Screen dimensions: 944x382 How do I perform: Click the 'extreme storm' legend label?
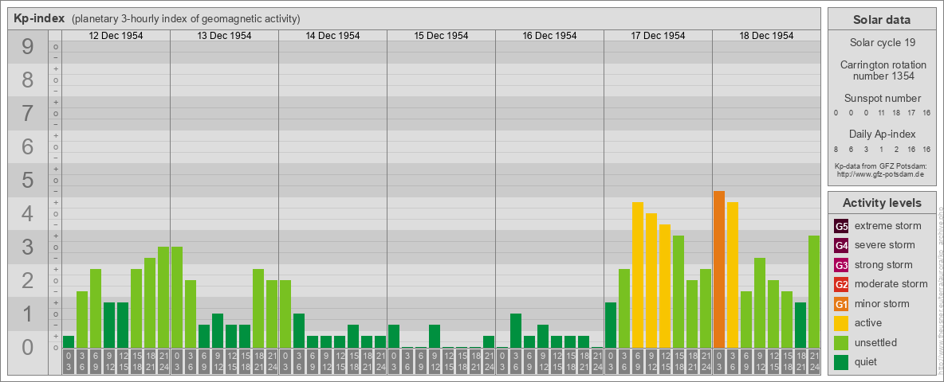point(888,226)
